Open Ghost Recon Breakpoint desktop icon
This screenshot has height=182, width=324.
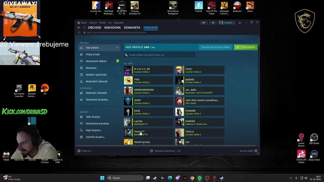(x=173, y=8)
